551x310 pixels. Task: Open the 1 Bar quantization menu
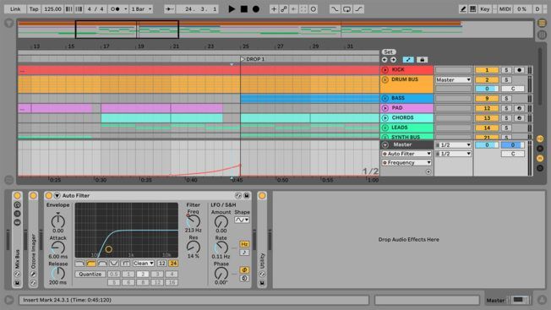(x=141, y=9)
